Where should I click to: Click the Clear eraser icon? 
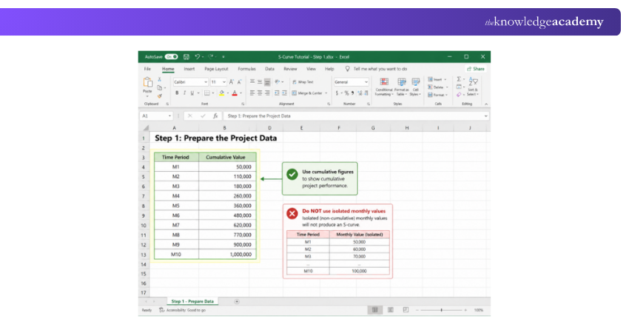[459, 95]
